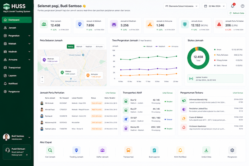249x166 pixels.
Task: Click the Madinah map pin marker
Action: tap(44, 60)
